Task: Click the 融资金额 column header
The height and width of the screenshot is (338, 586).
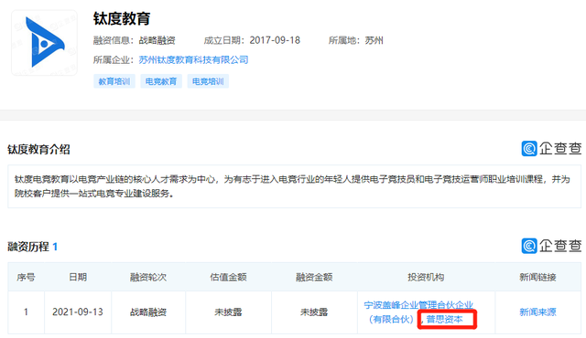Action: (x=314, y=277)
